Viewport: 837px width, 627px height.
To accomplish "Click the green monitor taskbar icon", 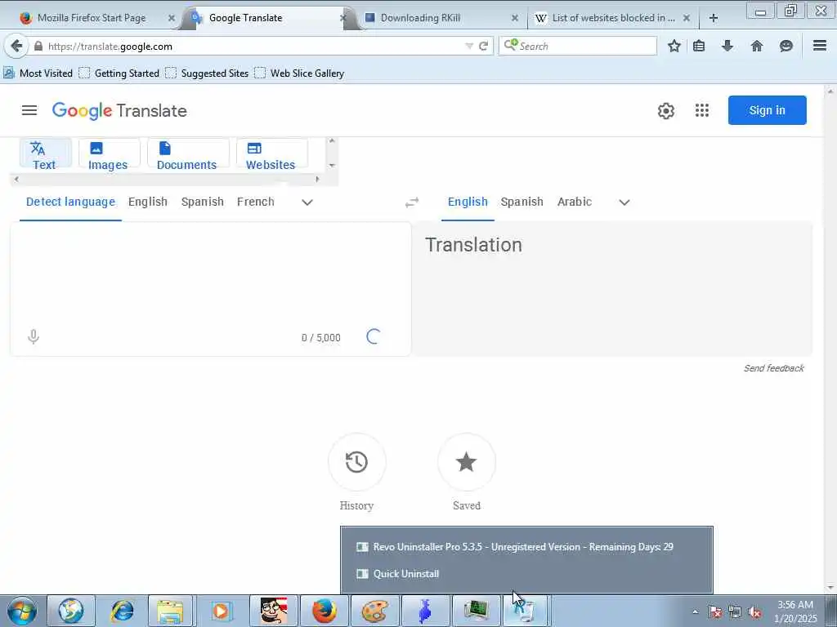I will pyautogui.click(x=476, y=611).
